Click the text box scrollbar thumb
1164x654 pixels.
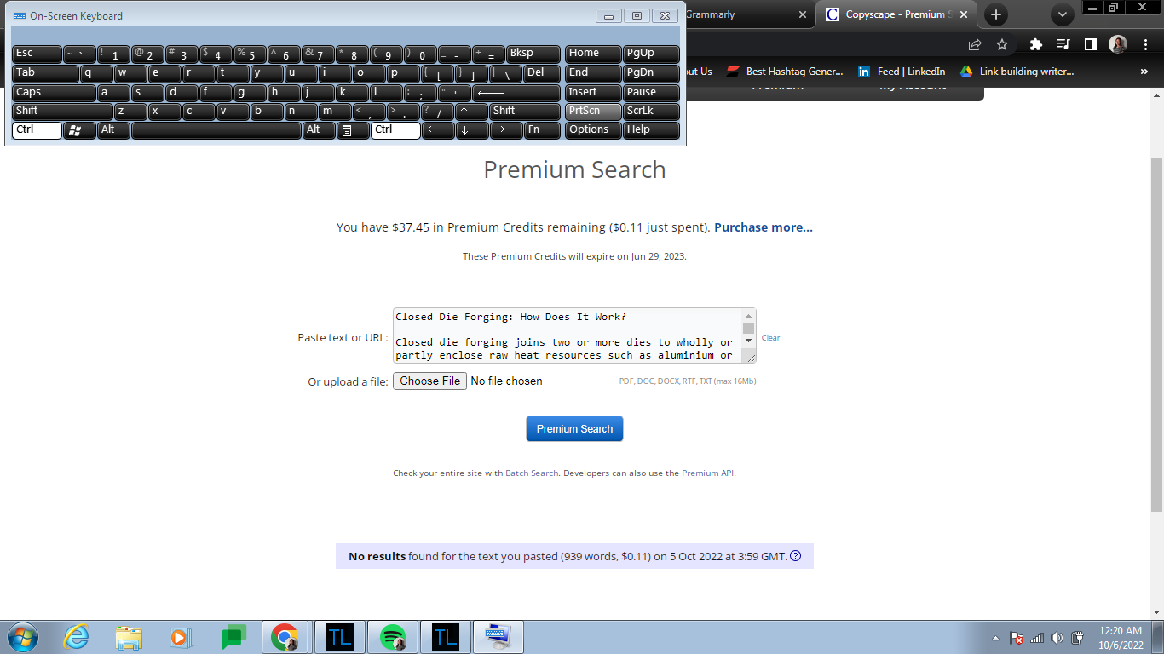coord(749,328)
